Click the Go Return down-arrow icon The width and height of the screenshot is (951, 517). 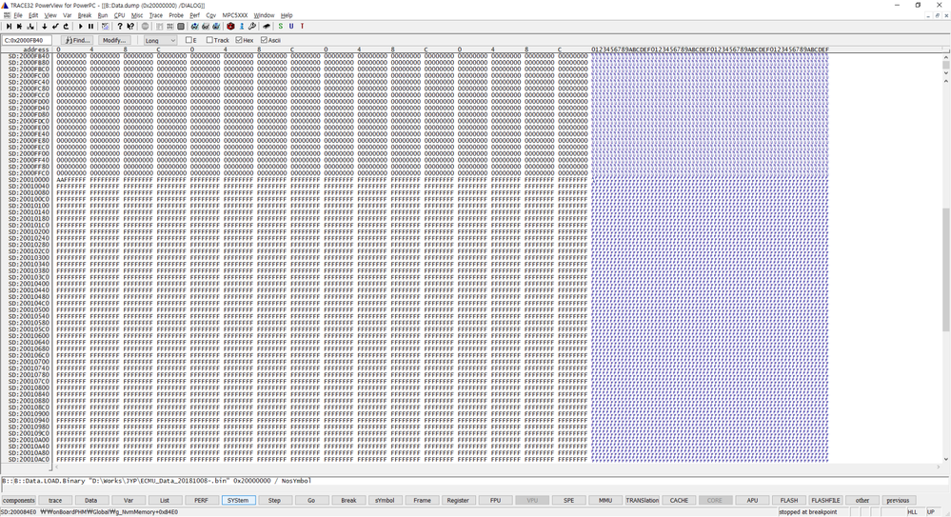(45, 26)
